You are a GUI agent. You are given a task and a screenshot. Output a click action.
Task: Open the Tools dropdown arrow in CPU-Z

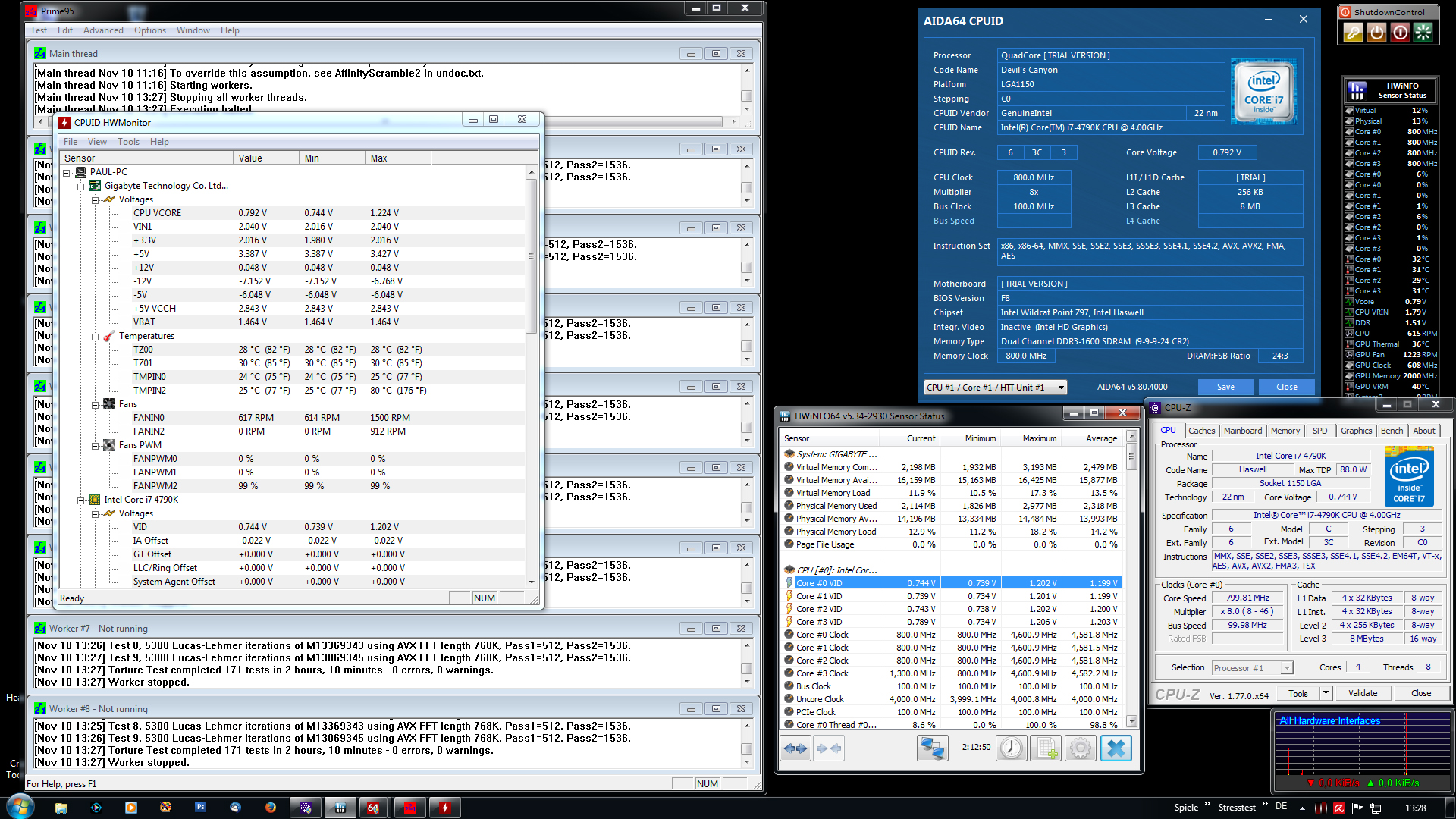1326,693
